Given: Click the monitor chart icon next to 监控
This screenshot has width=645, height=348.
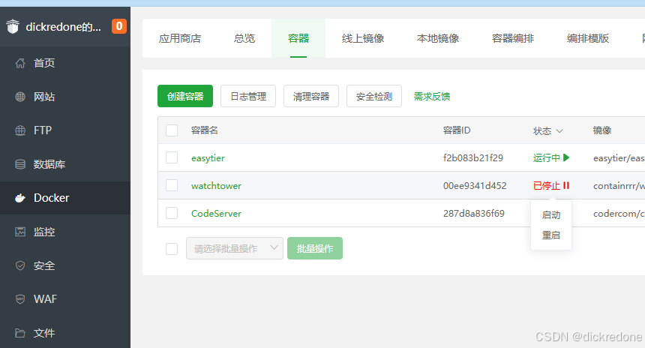Looking at the screenshot, I should tap(20, 232).
